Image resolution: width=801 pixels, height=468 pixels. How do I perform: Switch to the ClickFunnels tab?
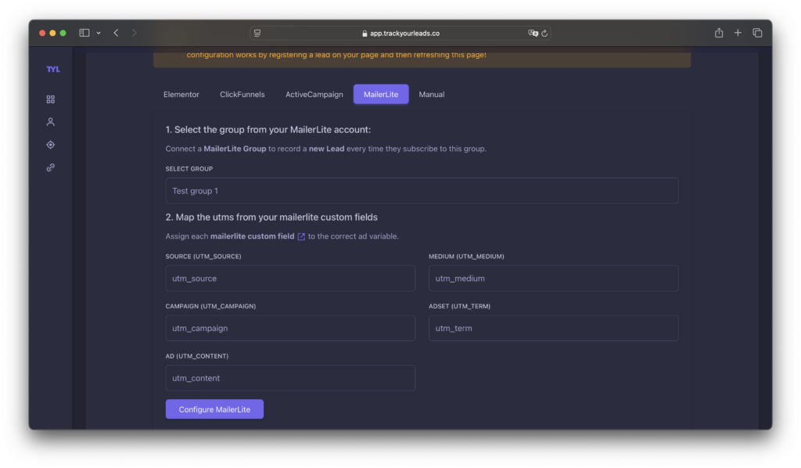(x=242, y=95)
